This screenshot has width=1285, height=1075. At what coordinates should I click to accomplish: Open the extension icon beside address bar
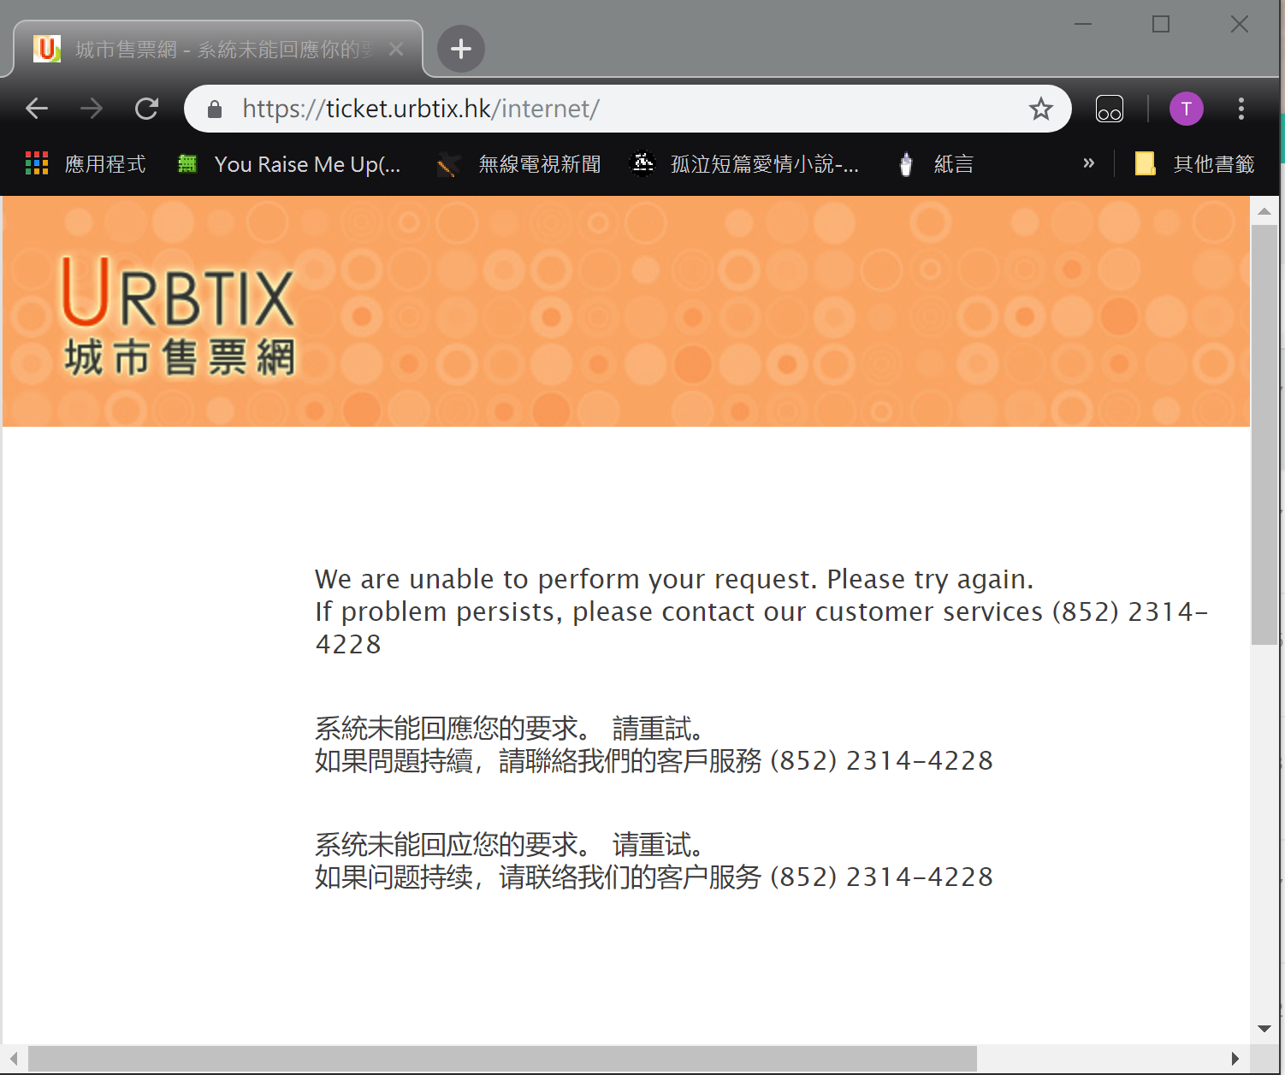(x=1110, y=109)
